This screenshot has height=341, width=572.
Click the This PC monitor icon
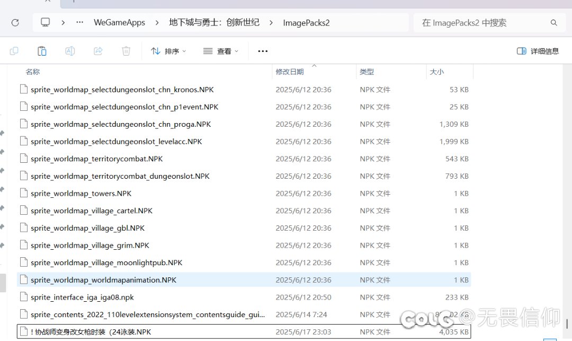[x=45, y=22]
